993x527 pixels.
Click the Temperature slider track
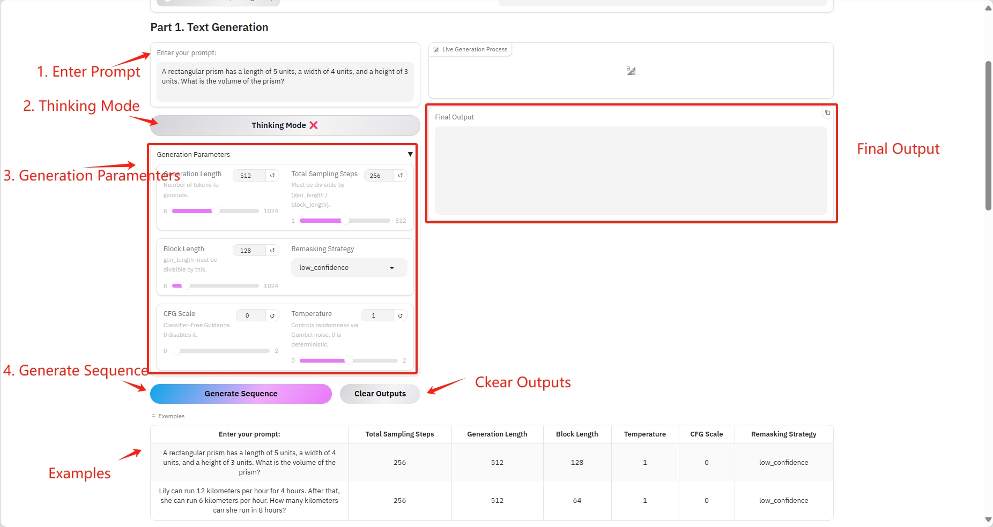pyautogui.click(x=349, y=360)
